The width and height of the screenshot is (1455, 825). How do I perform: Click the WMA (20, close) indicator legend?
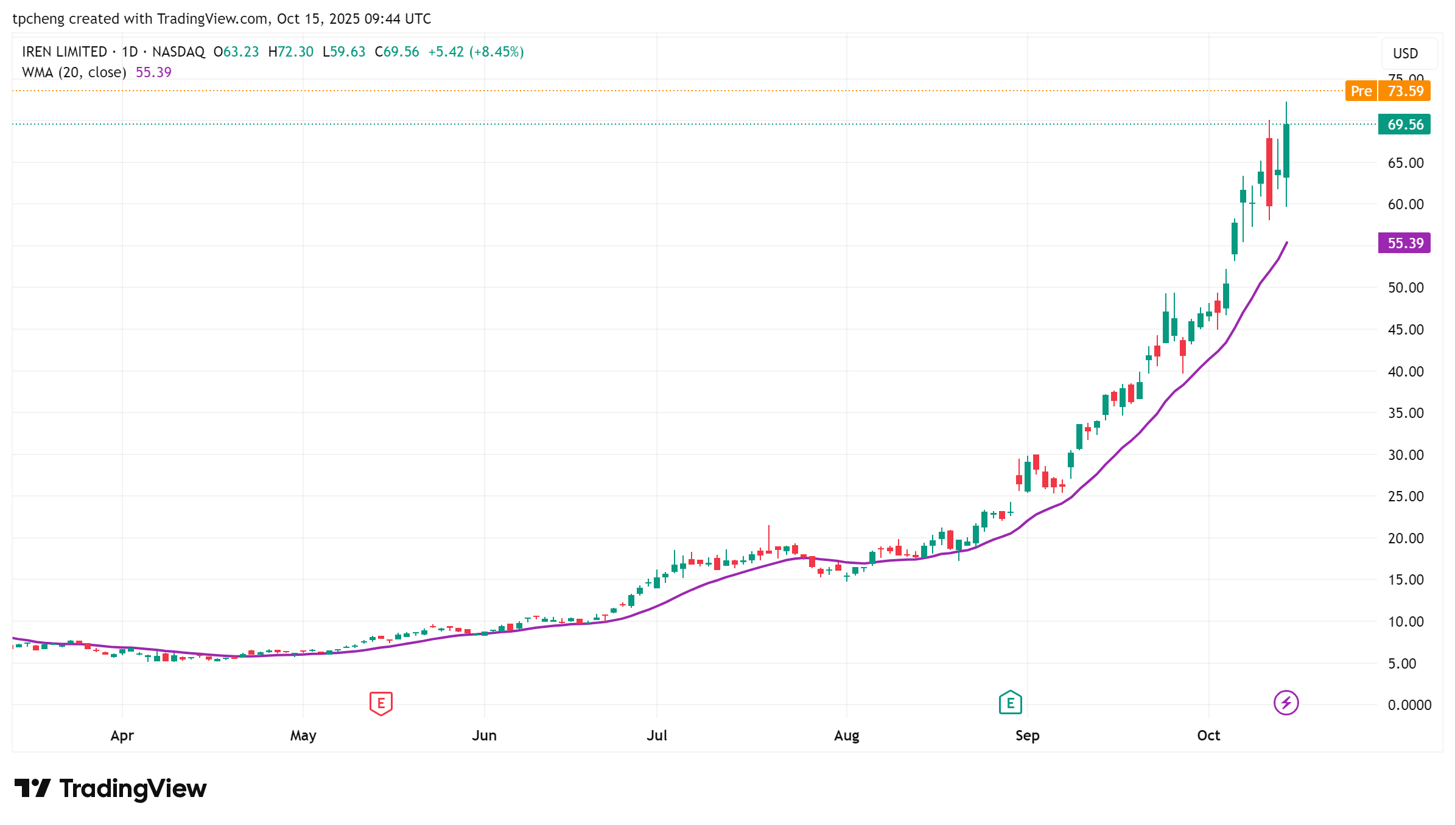(x=74, y=72)
